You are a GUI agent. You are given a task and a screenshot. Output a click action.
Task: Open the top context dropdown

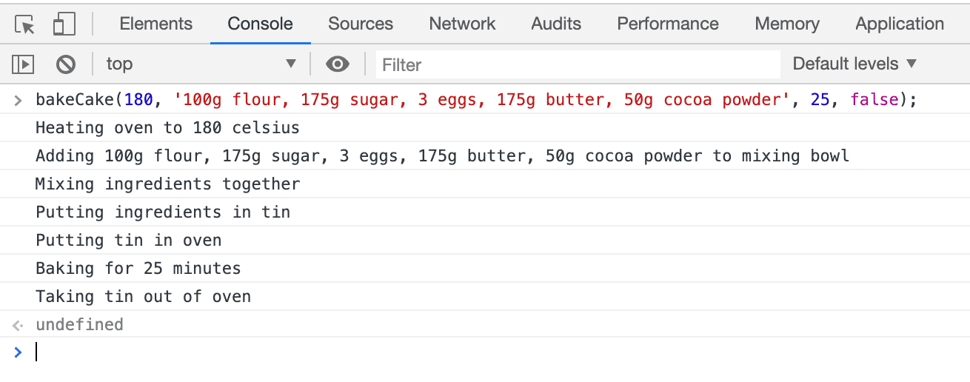click(x=201, y=64)
